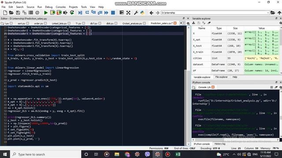Click the @ symbol finder icon
282x158 pixels.
37,13
